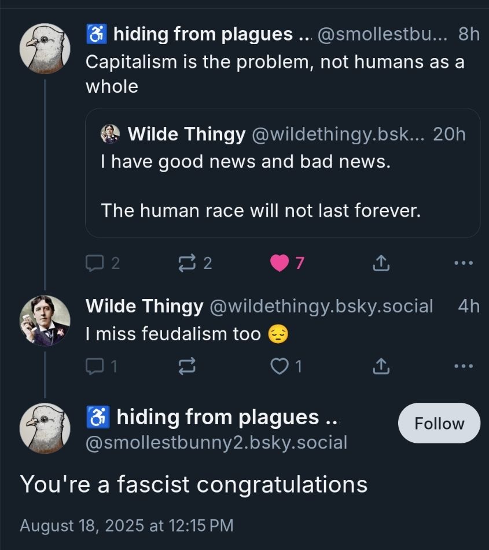Viewport: 489px width, 550px height.
Task: View pigeon avatar profile on top post
Action: pos(45,49)
